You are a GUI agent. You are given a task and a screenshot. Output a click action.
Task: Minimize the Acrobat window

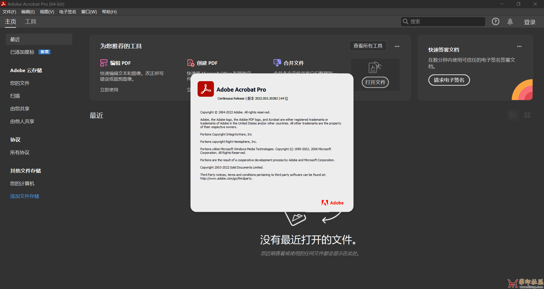502,4
